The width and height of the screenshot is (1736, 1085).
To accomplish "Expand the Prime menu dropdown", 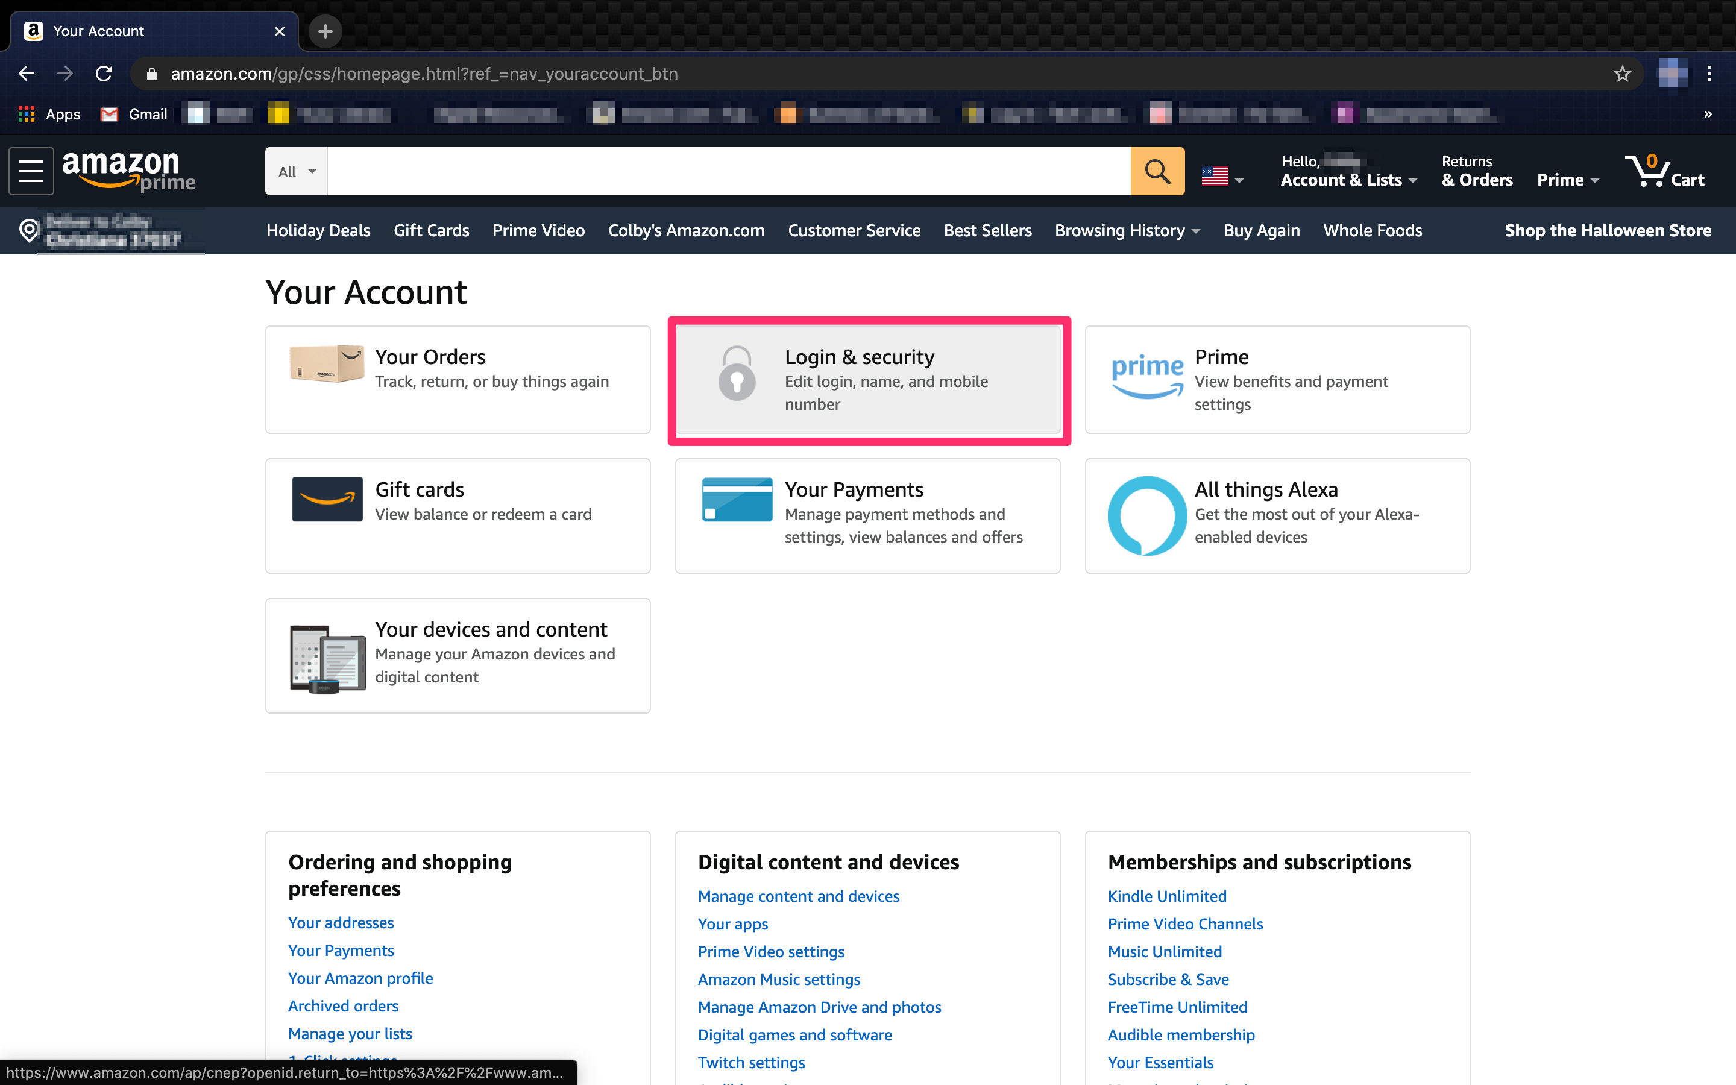I will pyautogui.click(x=1565, y=172).
